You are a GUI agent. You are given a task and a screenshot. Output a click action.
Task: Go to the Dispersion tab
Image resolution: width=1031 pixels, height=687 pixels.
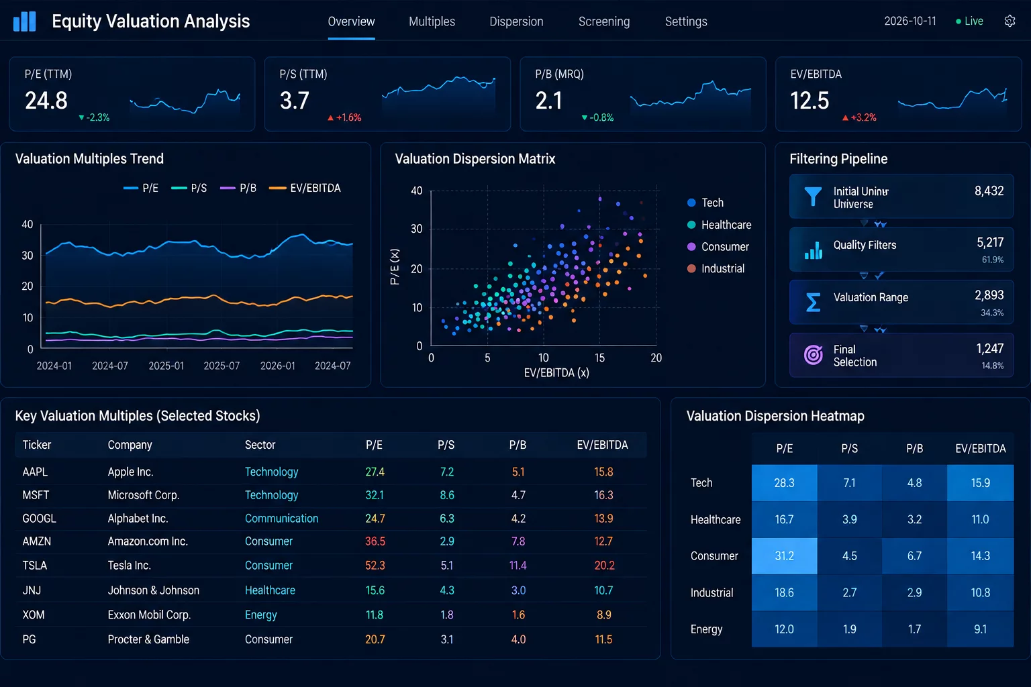coord(516,21)
